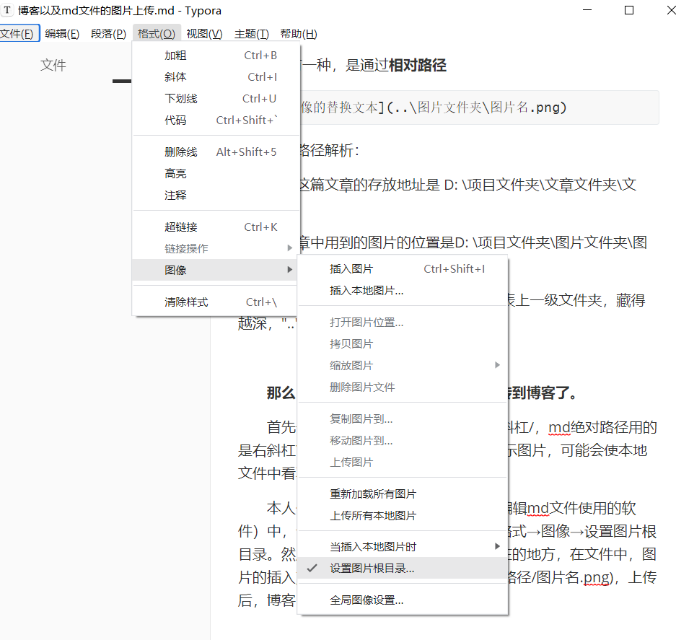Viewport: 676px width, 640px height.
Task: Close the 格式(O) menu
Action: pyautogui.click(x=157, y=34)
